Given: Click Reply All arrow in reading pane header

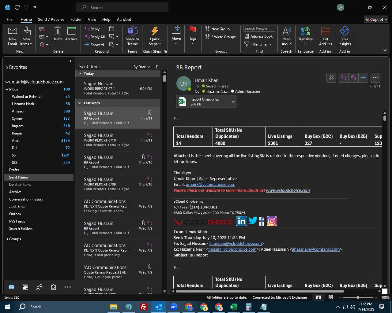Looking at the screenshot, I should tap(353, 78).
